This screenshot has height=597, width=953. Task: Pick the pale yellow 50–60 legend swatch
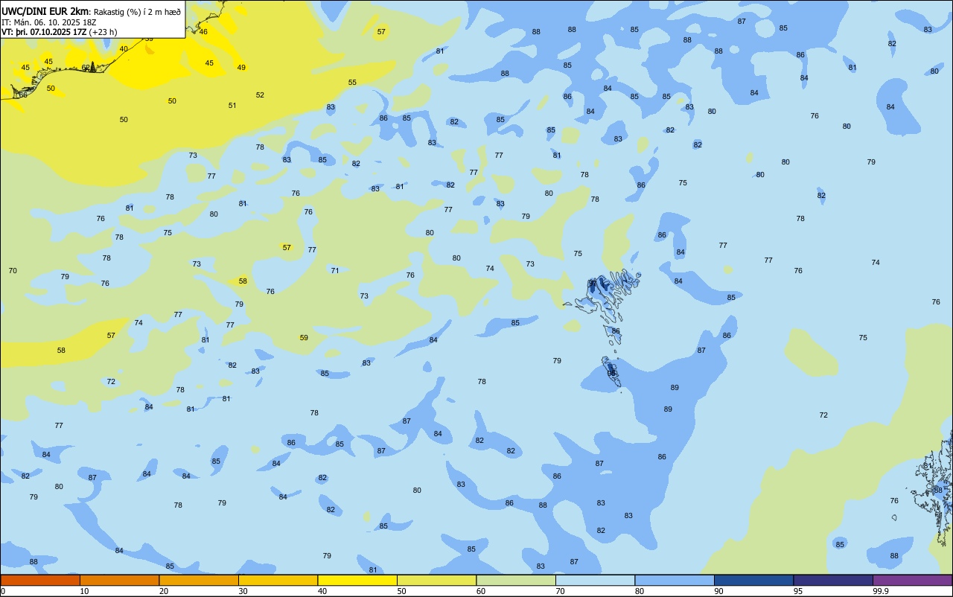pos(436,580)
